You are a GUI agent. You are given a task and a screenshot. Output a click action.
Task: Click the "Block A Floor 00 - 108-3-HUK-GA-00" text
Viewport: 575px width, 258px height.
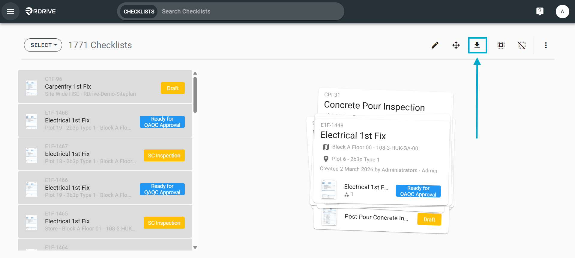[375, 148]
